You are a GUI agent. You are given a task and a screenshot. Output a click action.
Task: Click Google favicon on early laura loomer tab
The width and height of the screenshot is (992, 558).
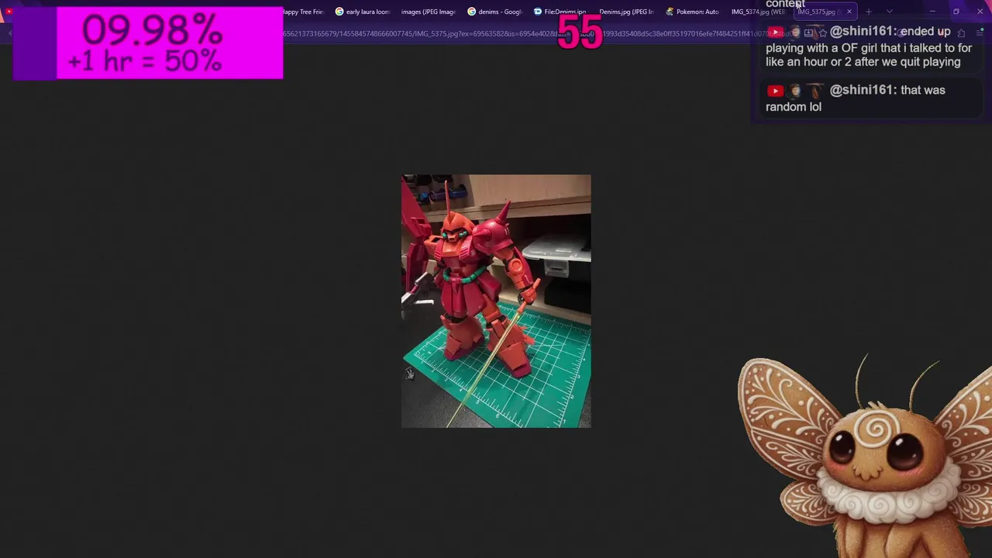tap(339, 12)
